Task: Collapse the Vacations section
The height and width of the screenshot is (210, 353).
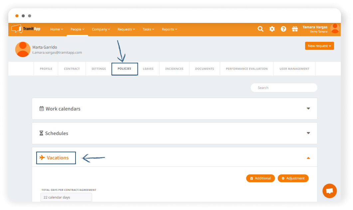Action: 308,158
